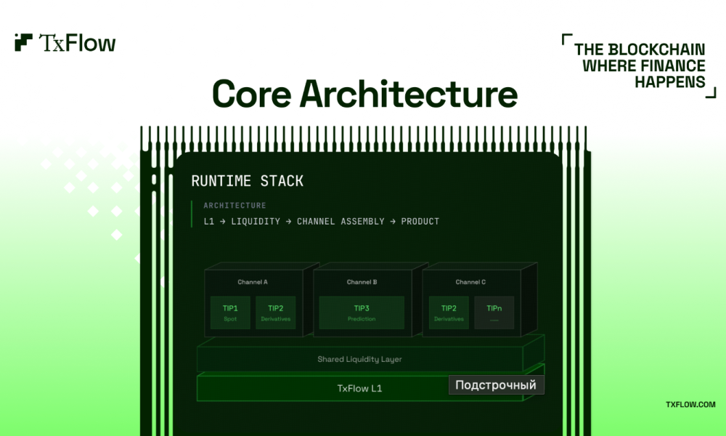The width and height of the screenshot is (726, 436).
Task: Click the TIP1 Spot block
Action: [230, 312]
